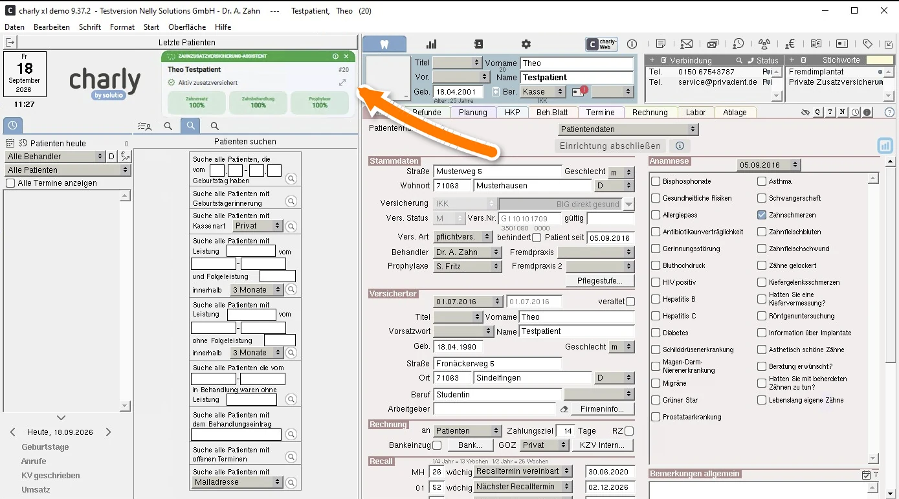Viewport: 899px width, 499px height.
Task: Open the Firmeninfo... button
Action: click(602, 409)
